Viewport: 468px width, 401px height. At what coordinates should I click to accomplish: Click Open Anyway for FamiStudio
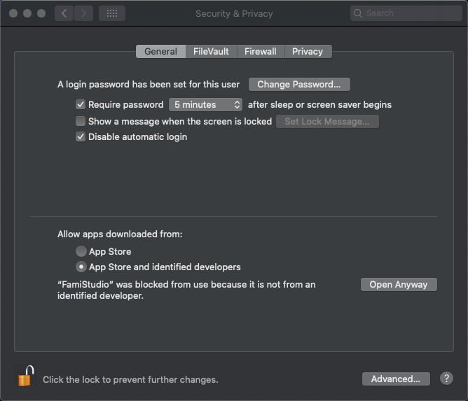(399, 284)
